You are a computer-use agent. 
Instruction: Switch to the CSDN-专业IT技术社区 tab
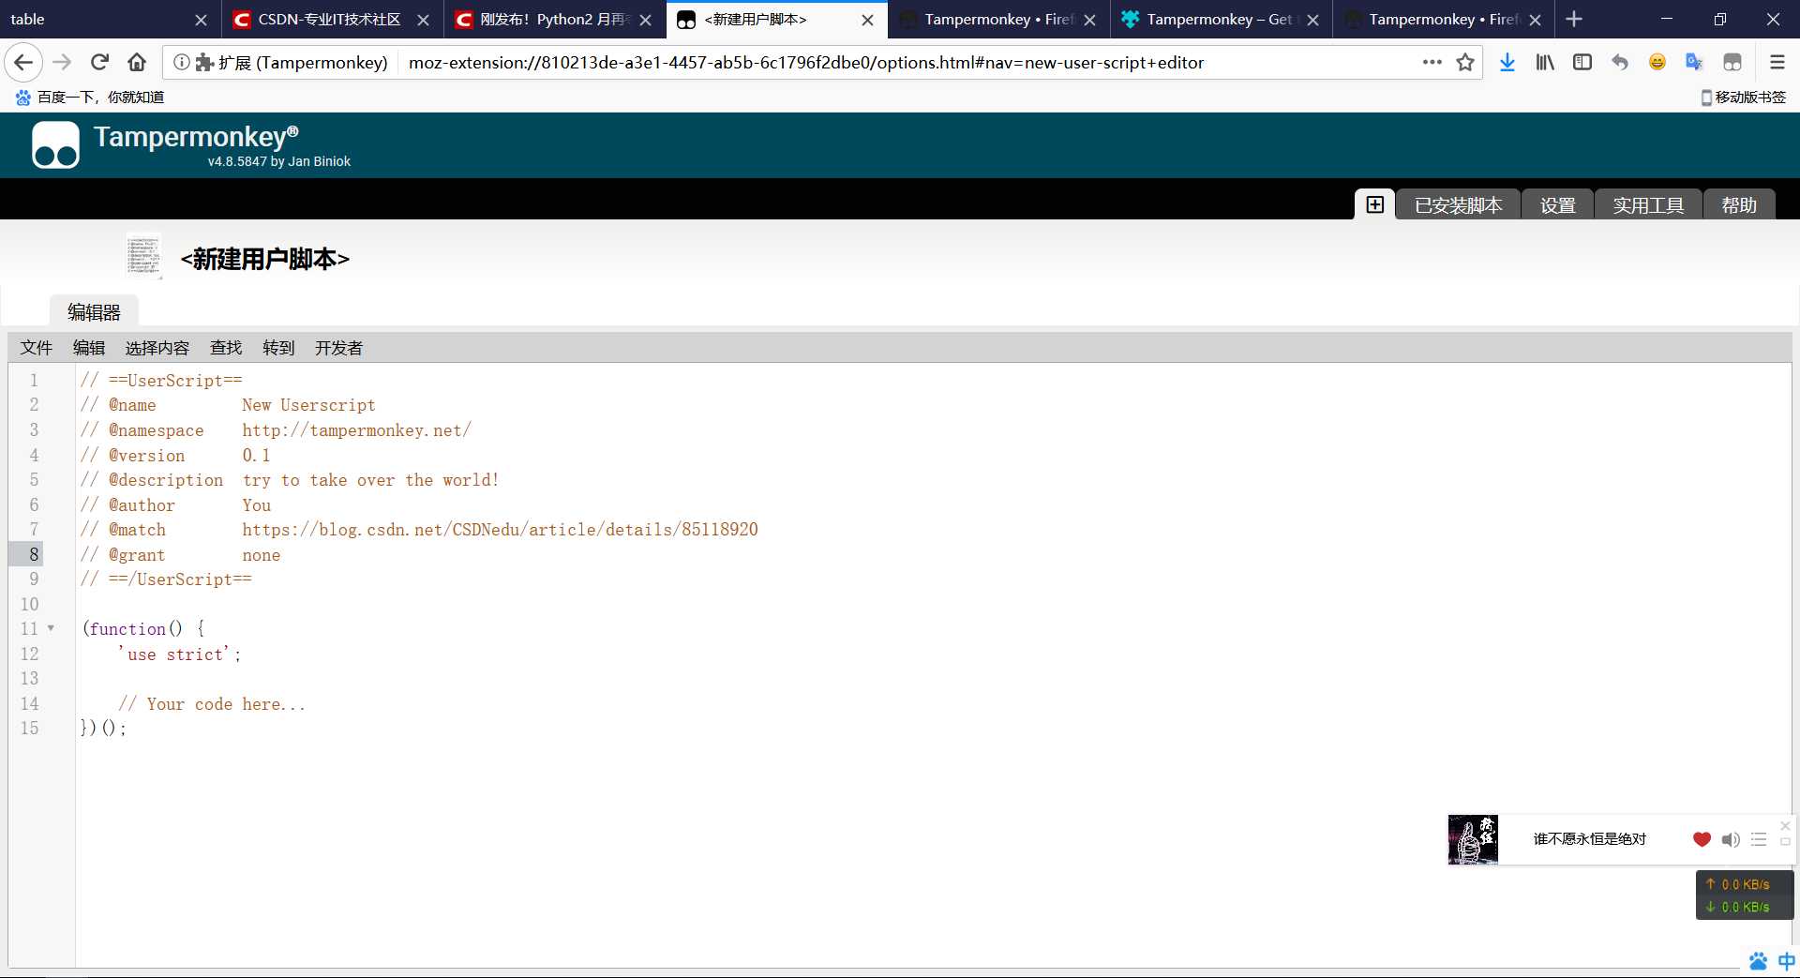click(330, 19)
